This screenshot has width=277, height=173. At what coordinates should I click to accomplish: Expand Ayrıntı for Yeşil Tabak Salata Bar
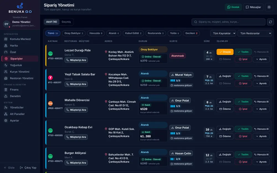[261, 83]
